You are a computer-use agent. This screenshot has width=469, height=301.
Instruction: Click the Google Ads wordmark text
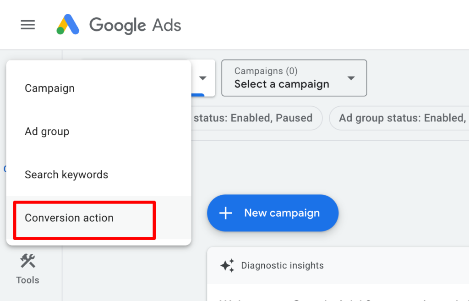(x=135, y=25)
